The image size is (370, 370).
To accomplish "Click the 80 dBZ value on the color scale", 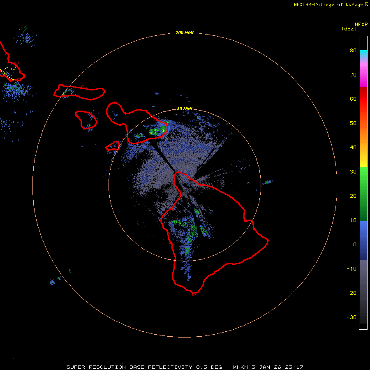I will coord(353,50).
